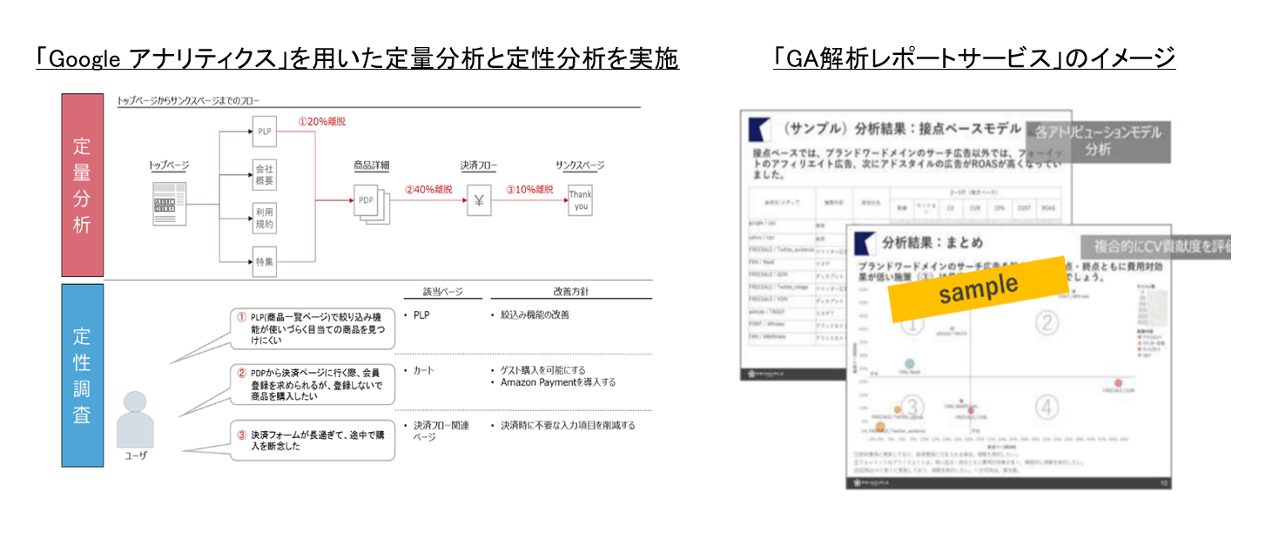The width and height of the screenshot is (1279, 547).
Task: Click the 商品詳細 label
Action: pyautogui.click(x=372, y=165)
